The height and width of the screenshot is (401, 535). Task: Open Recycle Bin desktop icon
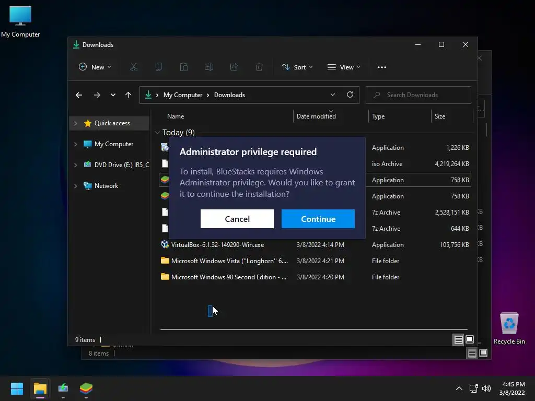[x=509, y=328]
